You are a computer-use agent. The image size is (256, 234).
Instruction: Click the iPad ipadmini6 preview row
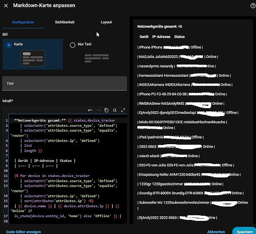[171, 137]
